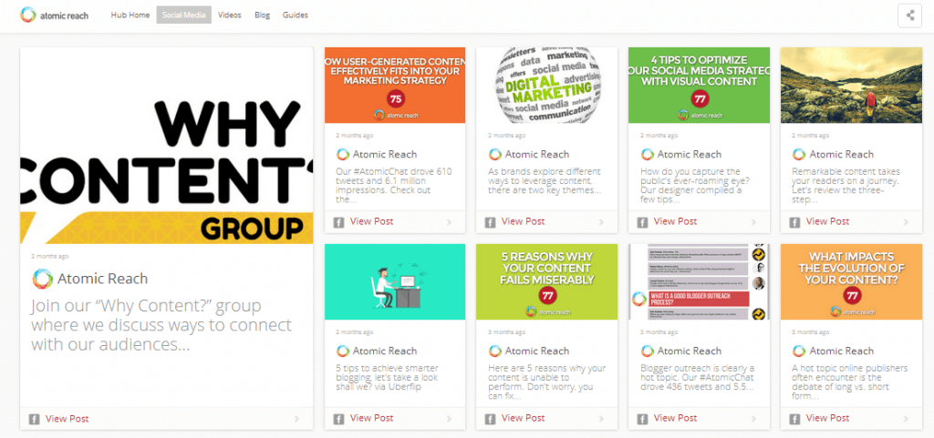The width and height of the screenshot is (934, 438).
Task: Switch to the Videos tab
Action: click(229, 15)
